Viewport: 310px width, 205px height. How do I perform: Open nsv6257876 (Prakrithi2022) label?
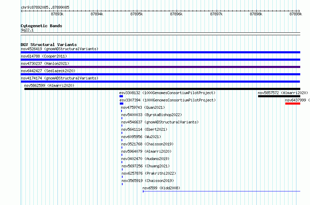(149, 173)
